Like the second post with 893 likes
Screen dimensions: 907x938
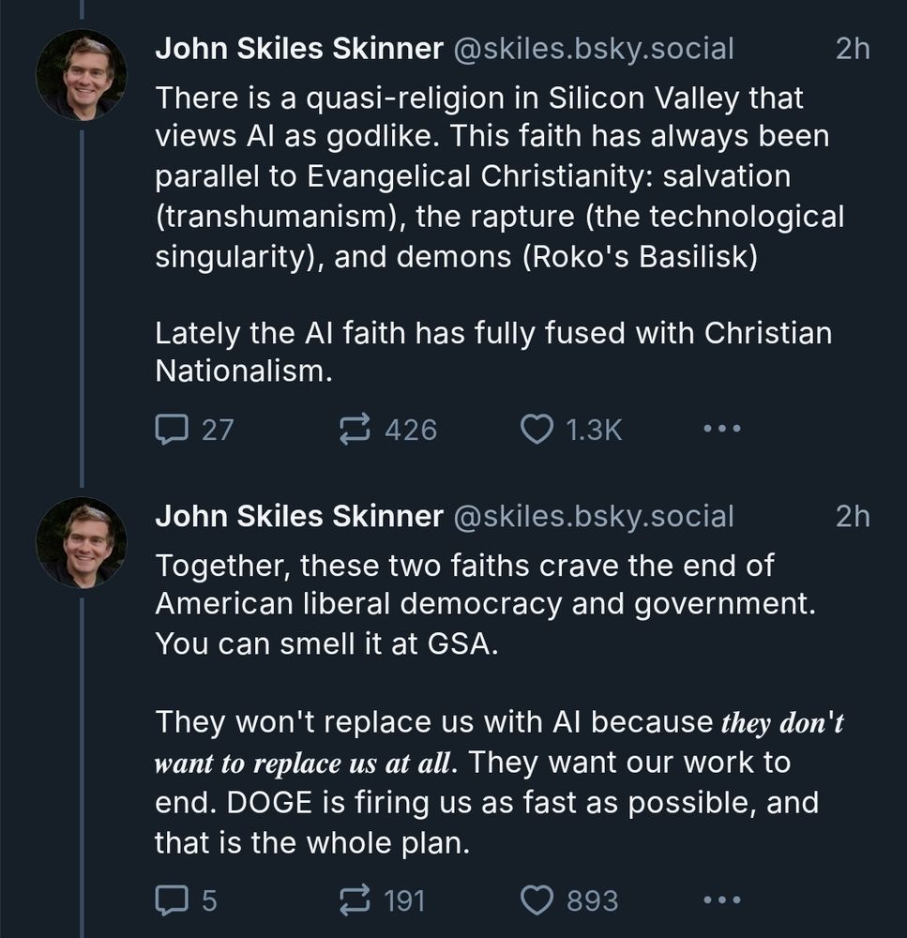(x=537, y=900)
